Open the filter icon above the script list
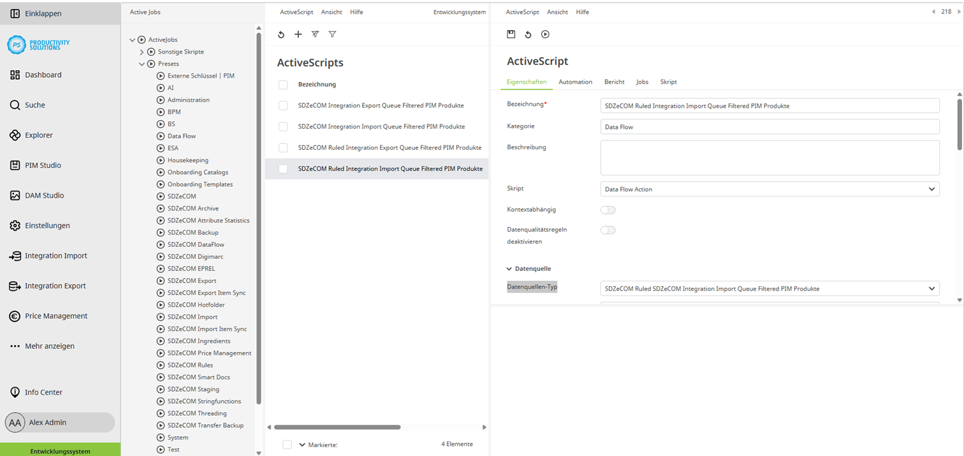The image size is (964, 456). [x=332, y=34]
